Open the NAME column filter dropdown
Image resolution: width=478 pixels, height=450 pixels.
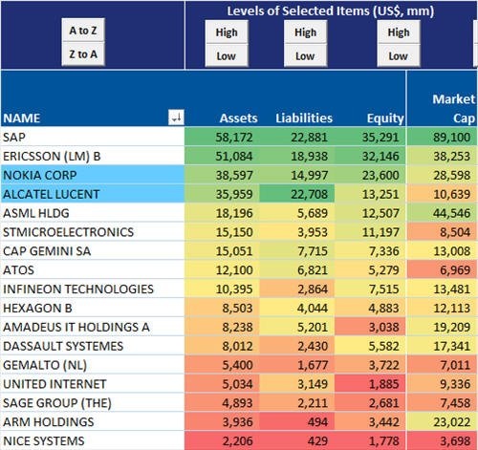tap(176, 118)
